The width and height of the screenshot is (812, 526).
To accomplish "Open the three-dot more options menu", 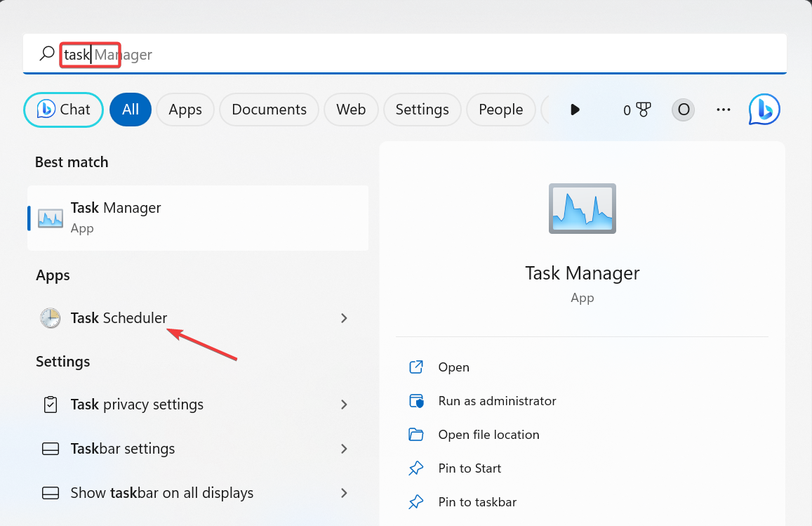I will tap(724, 110).
